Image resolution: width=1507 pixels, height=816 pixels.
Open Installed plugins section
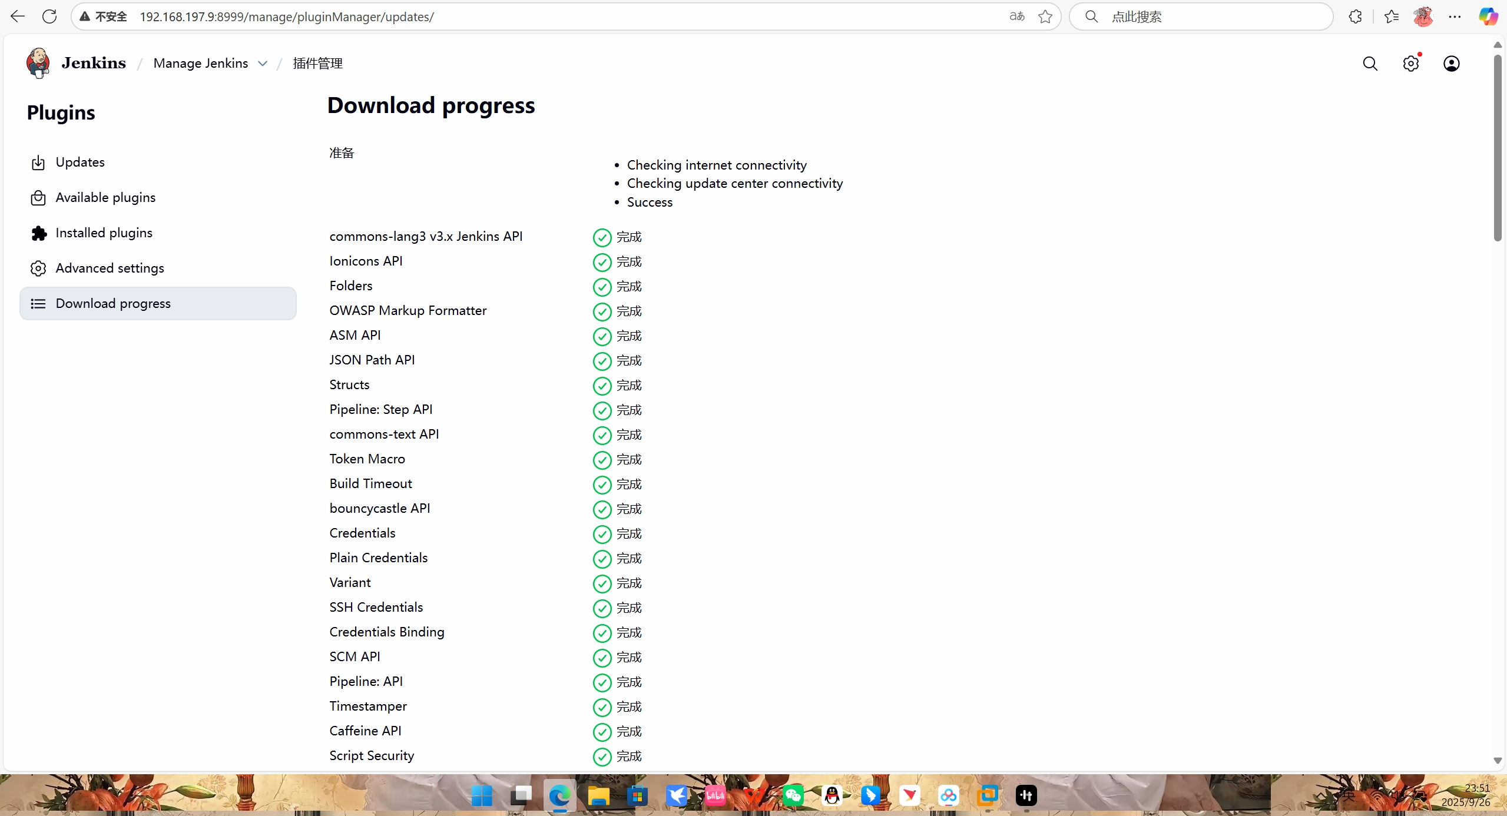pos(158,233)
